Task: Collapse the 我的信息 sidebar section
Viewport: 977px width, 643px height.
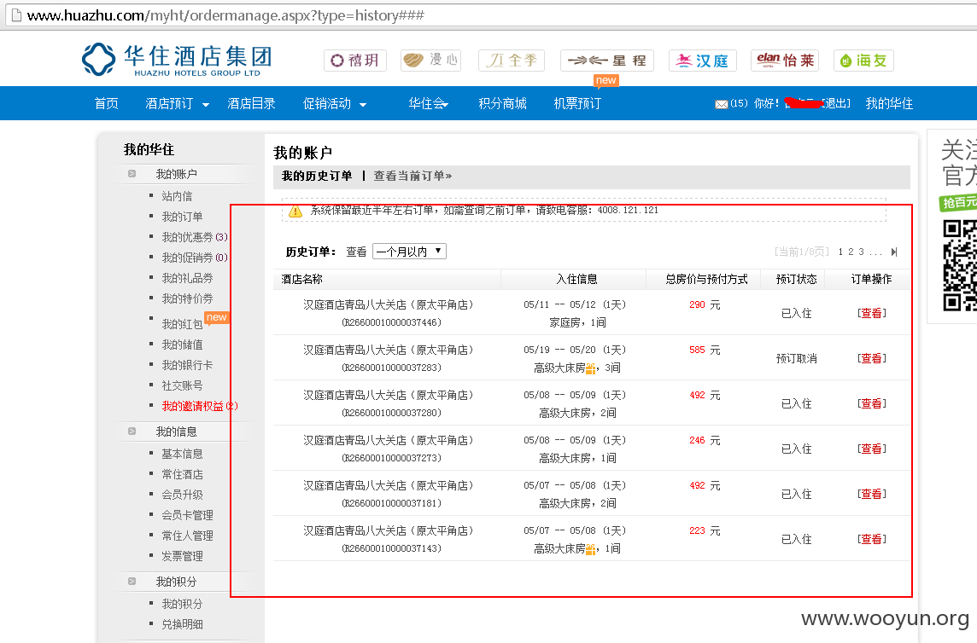Action: pyautogui.click(x=132, y=432)
